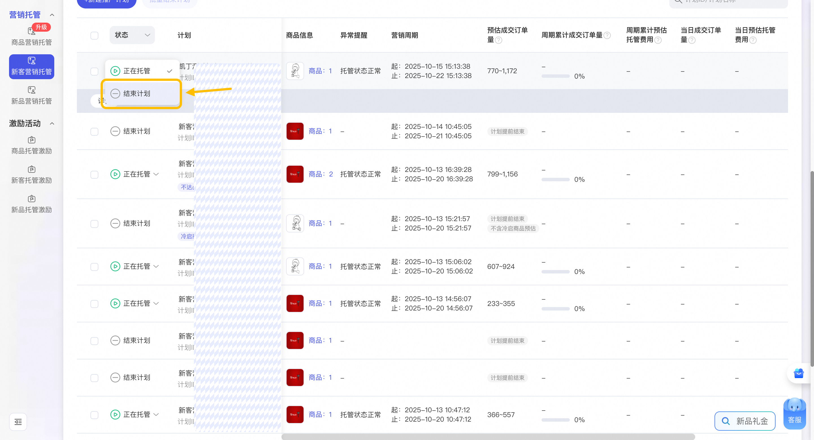Click 计划提前结束 tag in 2025-10-14 row

point(507,131)
